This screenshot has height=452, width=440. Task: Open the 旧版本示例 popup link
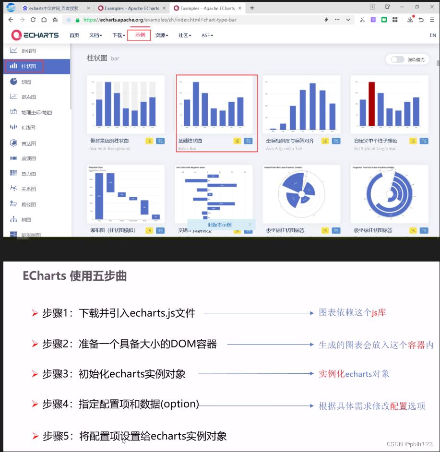[x=219, y=225]
